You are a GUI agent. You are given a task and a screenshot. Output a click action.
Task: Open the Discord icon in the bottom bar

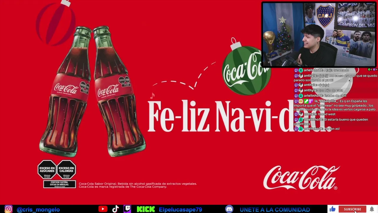229,209
